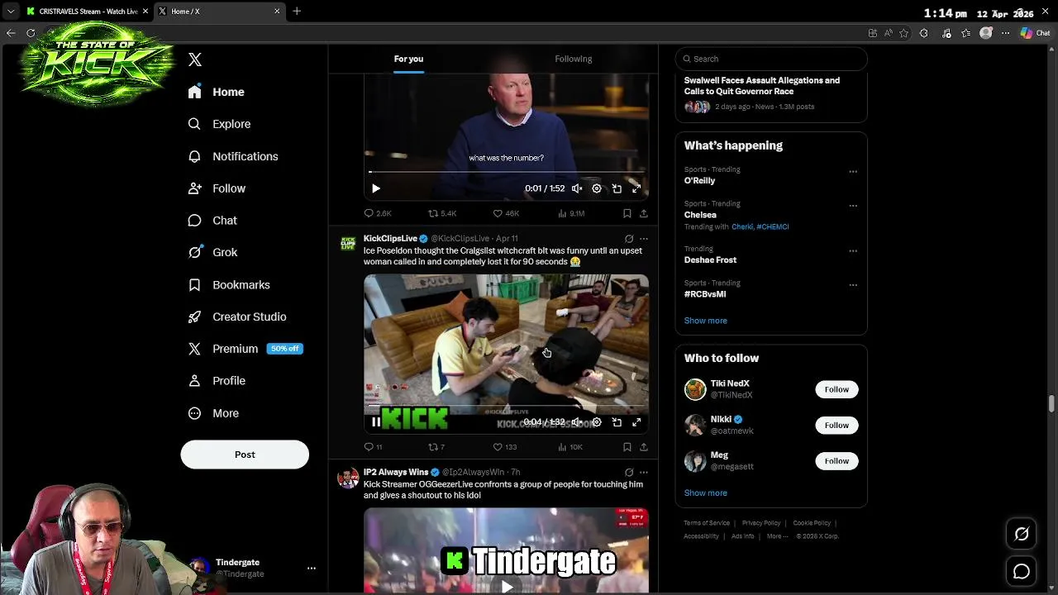Toggle picture-in-picture on the top video
Image resolution: width=1058 pixels, height=595 pixels.
[617, 188]
